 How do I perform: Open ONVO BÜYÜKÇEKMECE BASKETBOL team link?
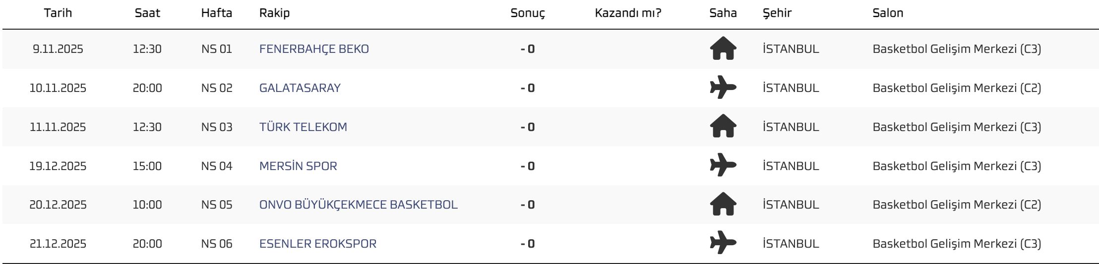pos(358,205)
